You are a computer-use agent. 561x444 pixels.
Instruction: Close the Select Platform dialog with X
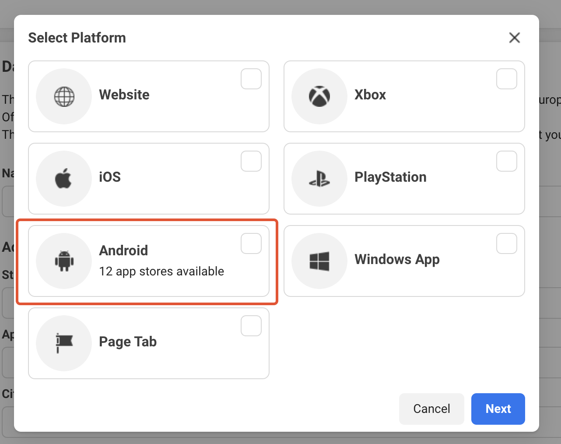tap(514, 38)
